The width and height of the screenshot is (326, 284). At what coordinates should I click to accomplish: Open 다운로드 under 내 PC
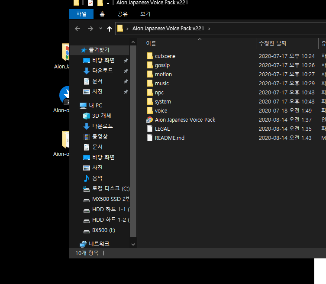(103, 126)
